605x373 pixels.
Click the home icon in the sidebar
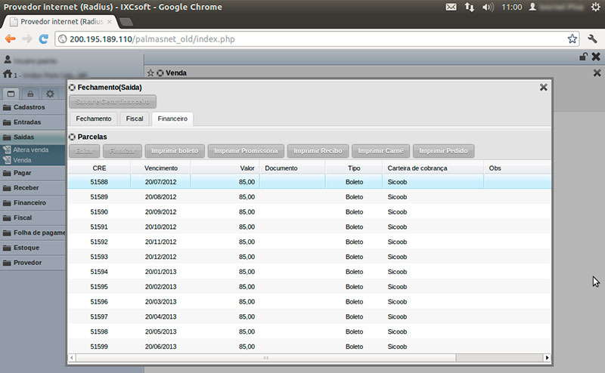click(x=8, y=73)
